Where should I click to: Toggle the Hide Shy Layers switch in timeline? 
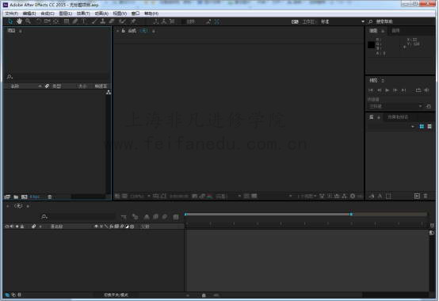(x=147, y=217)
